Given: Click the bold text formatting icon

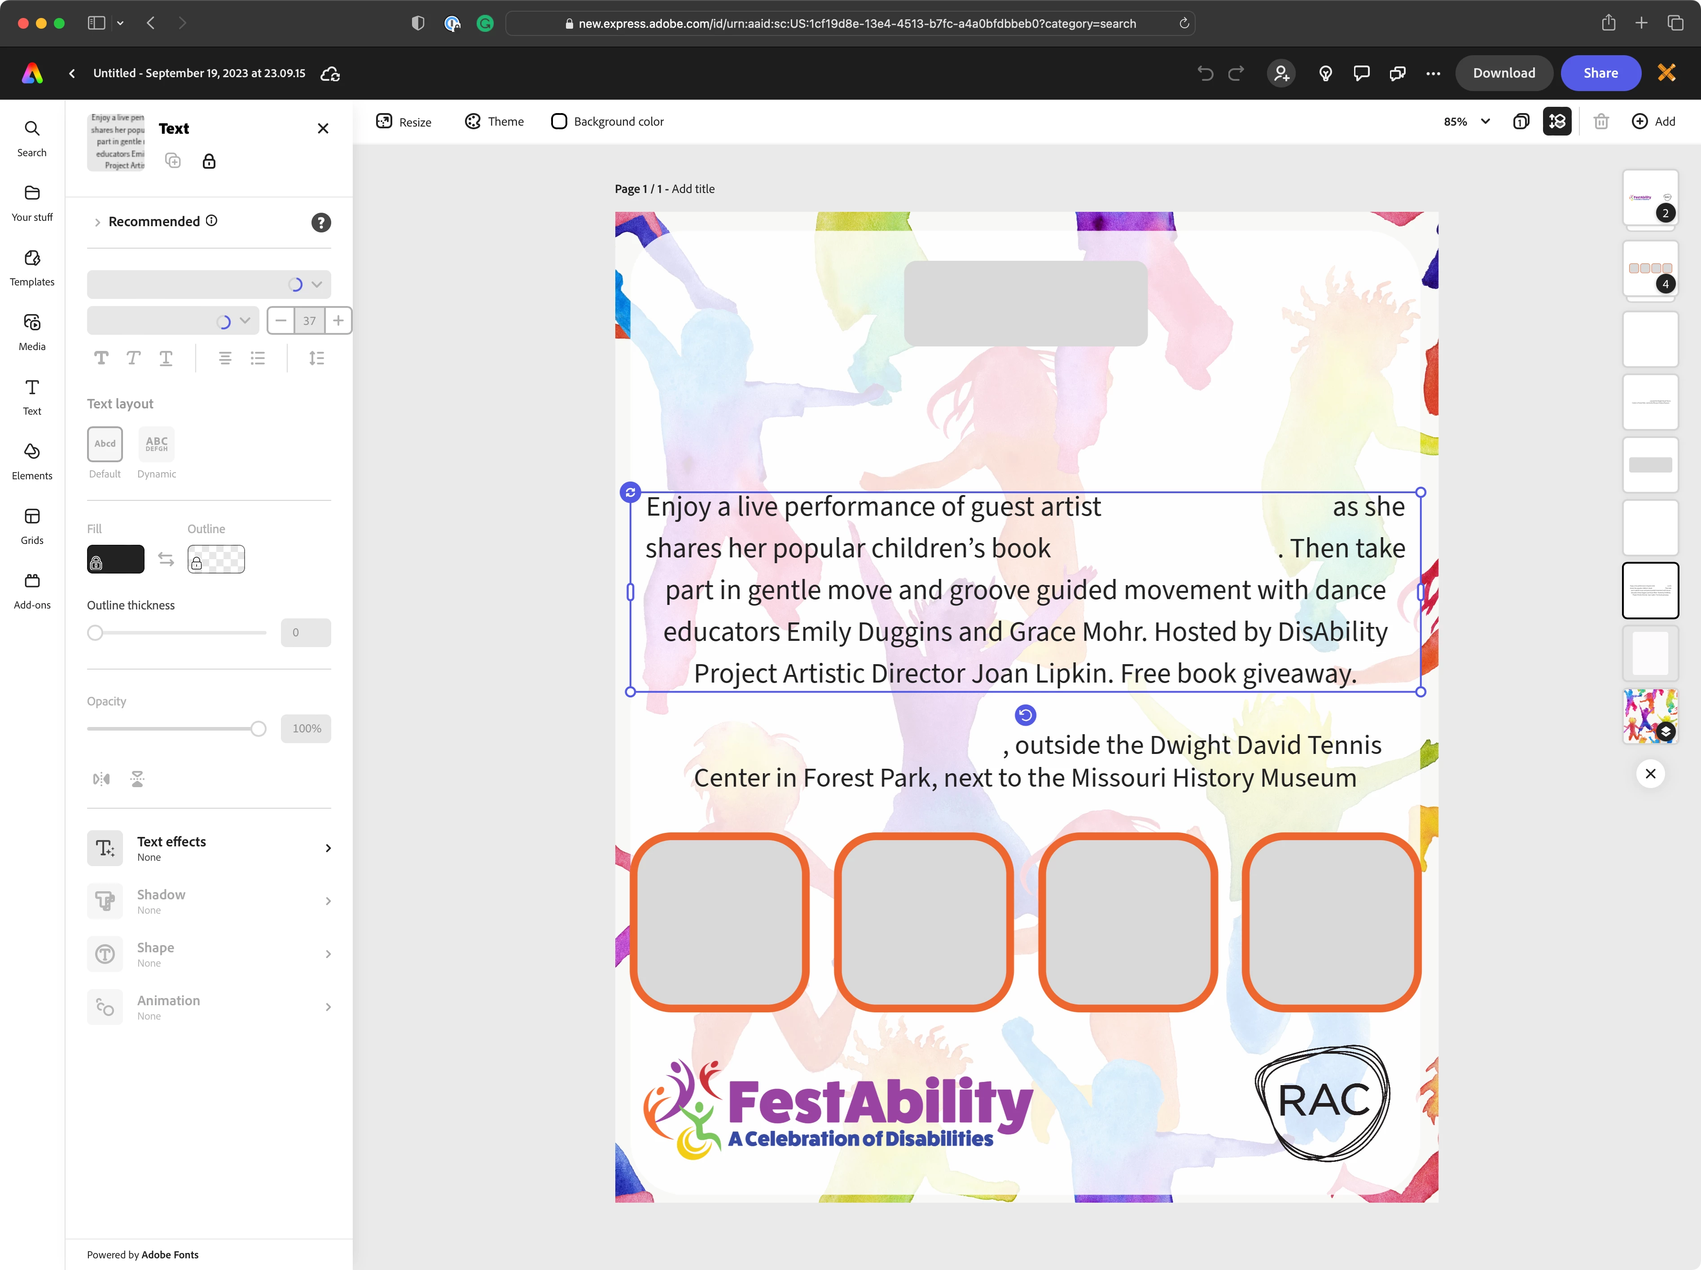Looking at the screenshot, I should tap(101, 358).
